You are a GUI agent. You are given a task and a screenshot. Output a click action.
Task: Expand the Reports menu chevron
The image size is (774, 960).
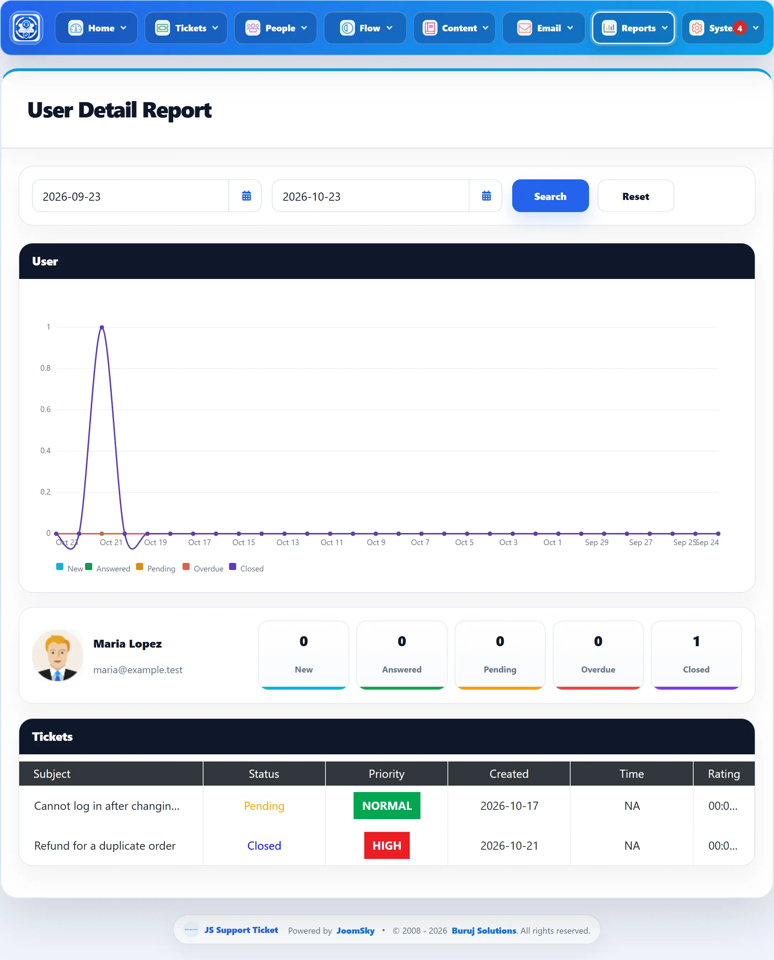pos(665,28)
